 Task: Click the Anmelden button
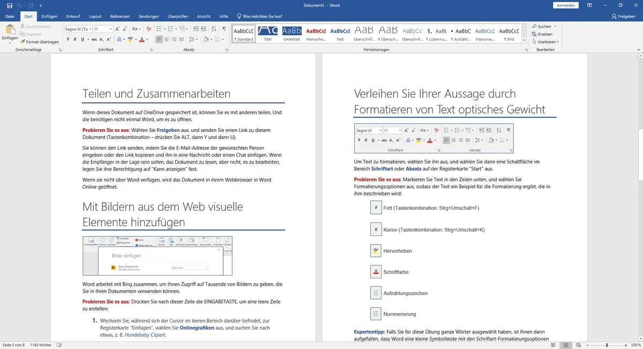(566, 5)
